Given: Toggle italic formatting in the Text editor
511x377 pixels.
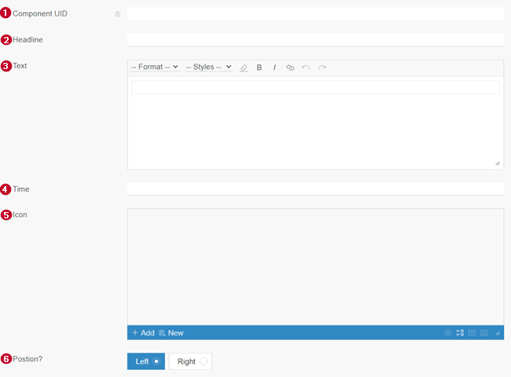Looking at the screenshot, I should [x=274, y=68].
